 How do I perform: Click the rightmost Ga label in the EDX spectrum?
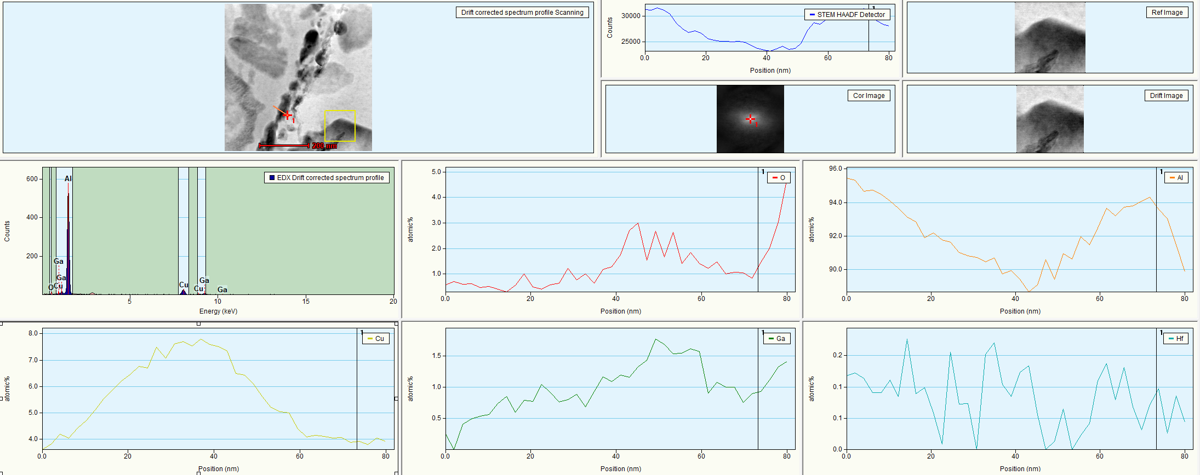coord(222,289)
